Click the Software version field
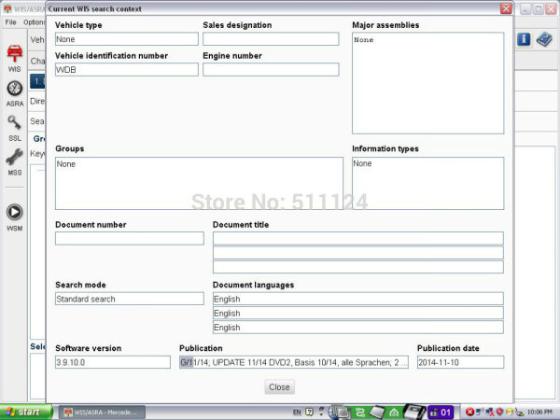 (113, 362)
